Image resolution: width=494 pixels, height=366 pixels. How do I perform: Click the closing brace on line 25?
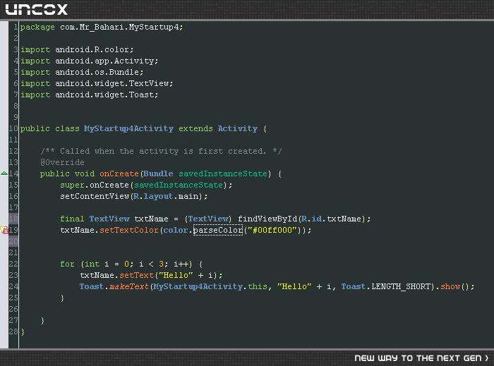62,298
